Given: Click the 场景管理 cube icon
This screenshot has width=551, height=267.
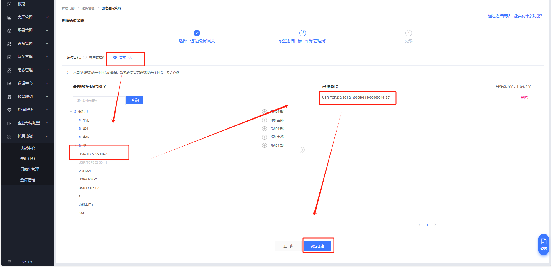Looking at the screenshot, I should point(9,31).
